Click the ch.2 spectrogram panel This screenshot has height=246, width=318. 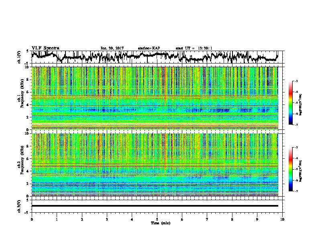[155, 165]
